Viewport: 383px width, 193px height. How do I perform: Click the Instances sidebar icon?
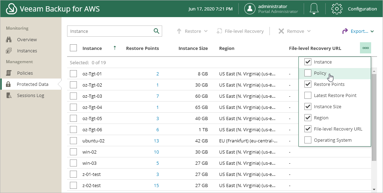[9, 51]
